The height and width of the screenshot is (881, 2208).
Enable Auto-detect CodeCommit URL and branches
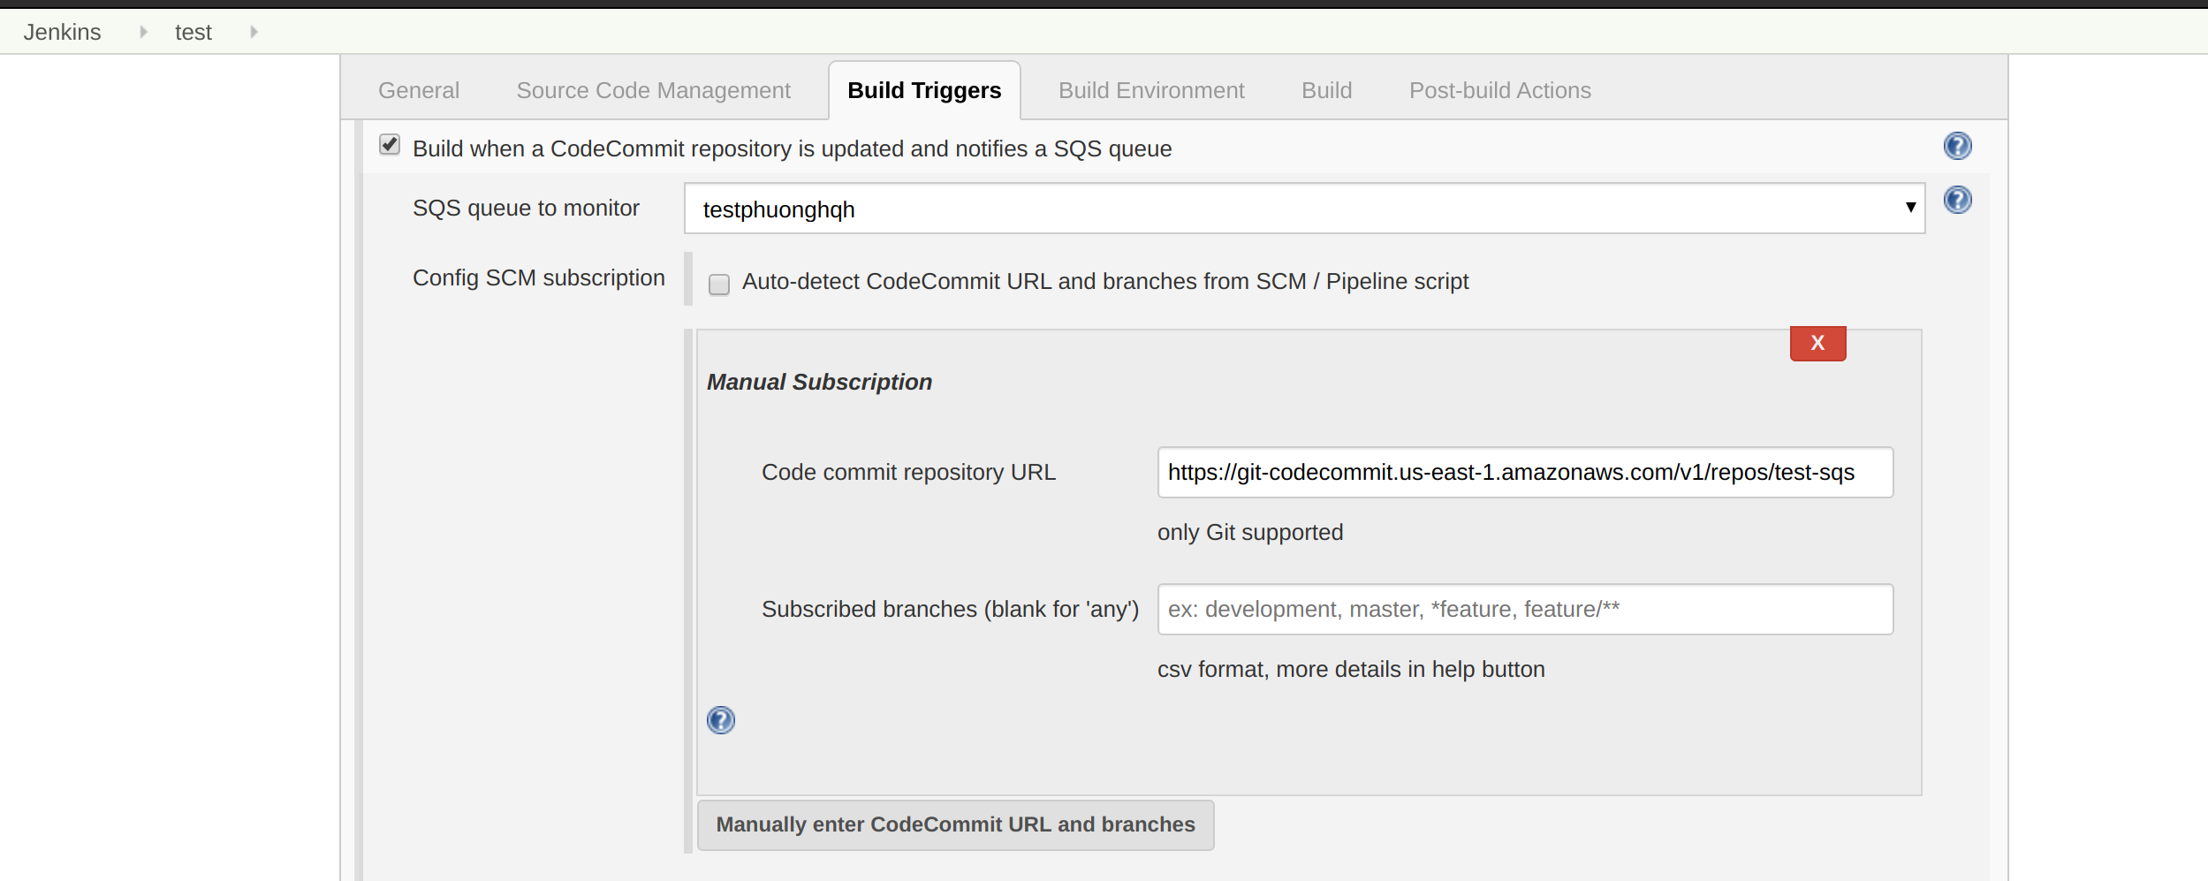pyautogui.click(x=719, y=284)
